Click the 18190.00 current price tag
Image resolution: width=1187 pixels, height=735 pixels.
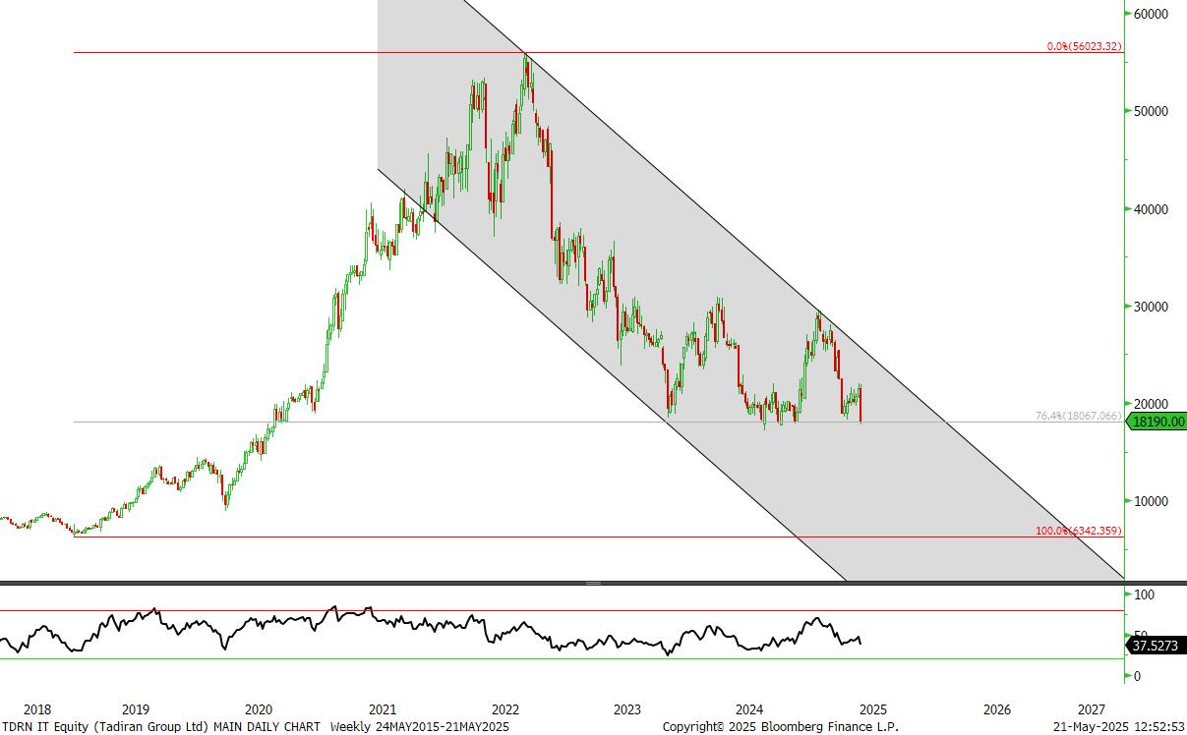point(1156,422)
